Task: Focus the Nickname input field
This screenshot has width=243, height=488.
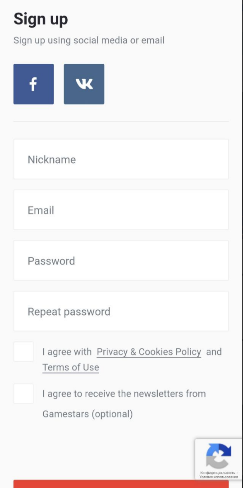Action: 121,159
